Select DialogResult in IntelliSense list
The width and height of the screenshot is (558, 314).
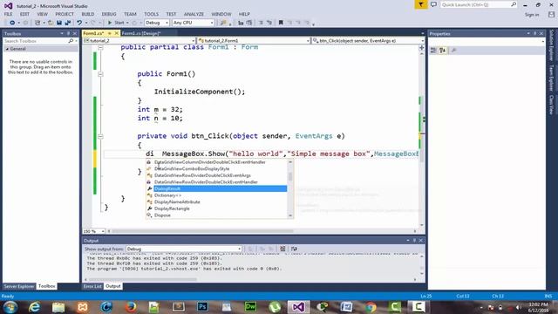pyautogui.click(x=220, y=188)
